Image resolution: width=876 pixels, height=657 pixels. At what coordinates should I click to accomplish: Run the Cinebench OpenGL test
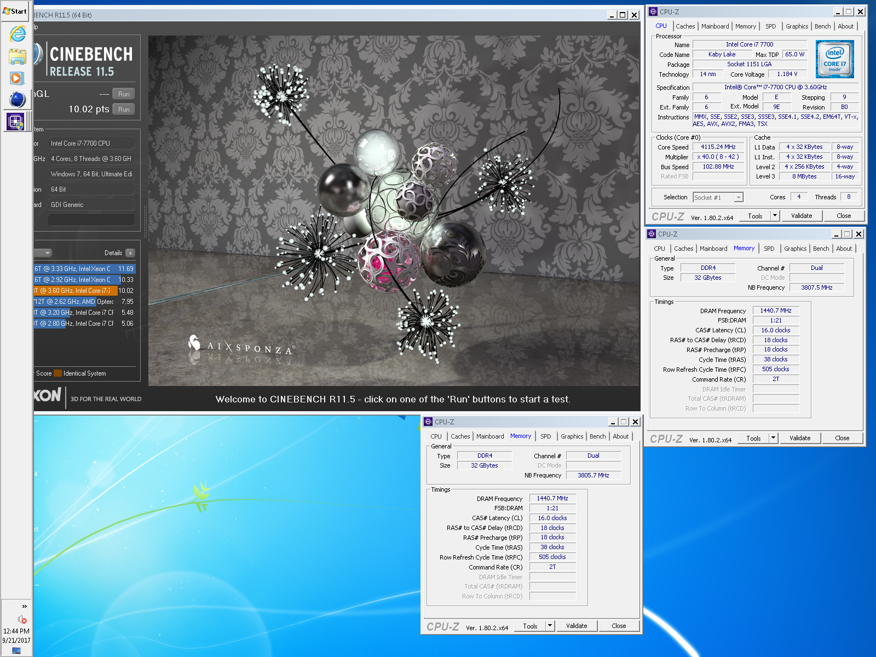(124, 94)
